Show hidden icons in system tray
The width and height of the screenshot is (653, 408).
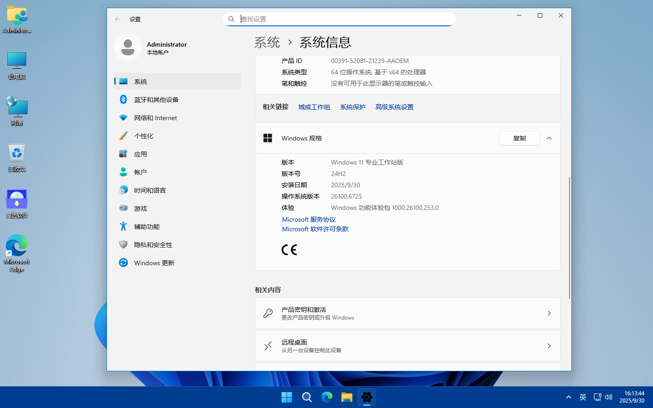[x=568, y=397]
